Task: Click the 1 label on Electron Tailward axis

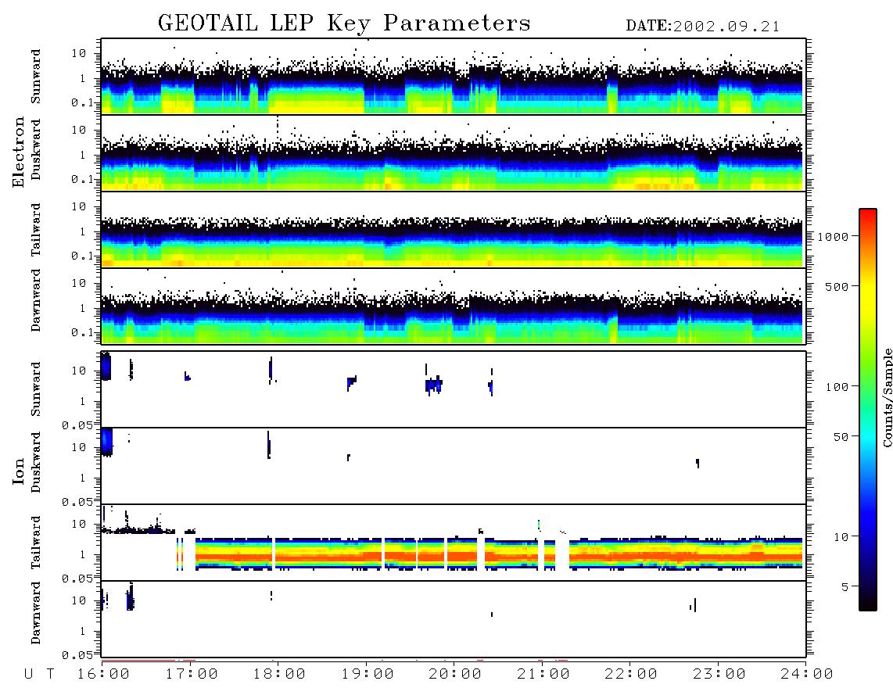Action: [82, 231]
